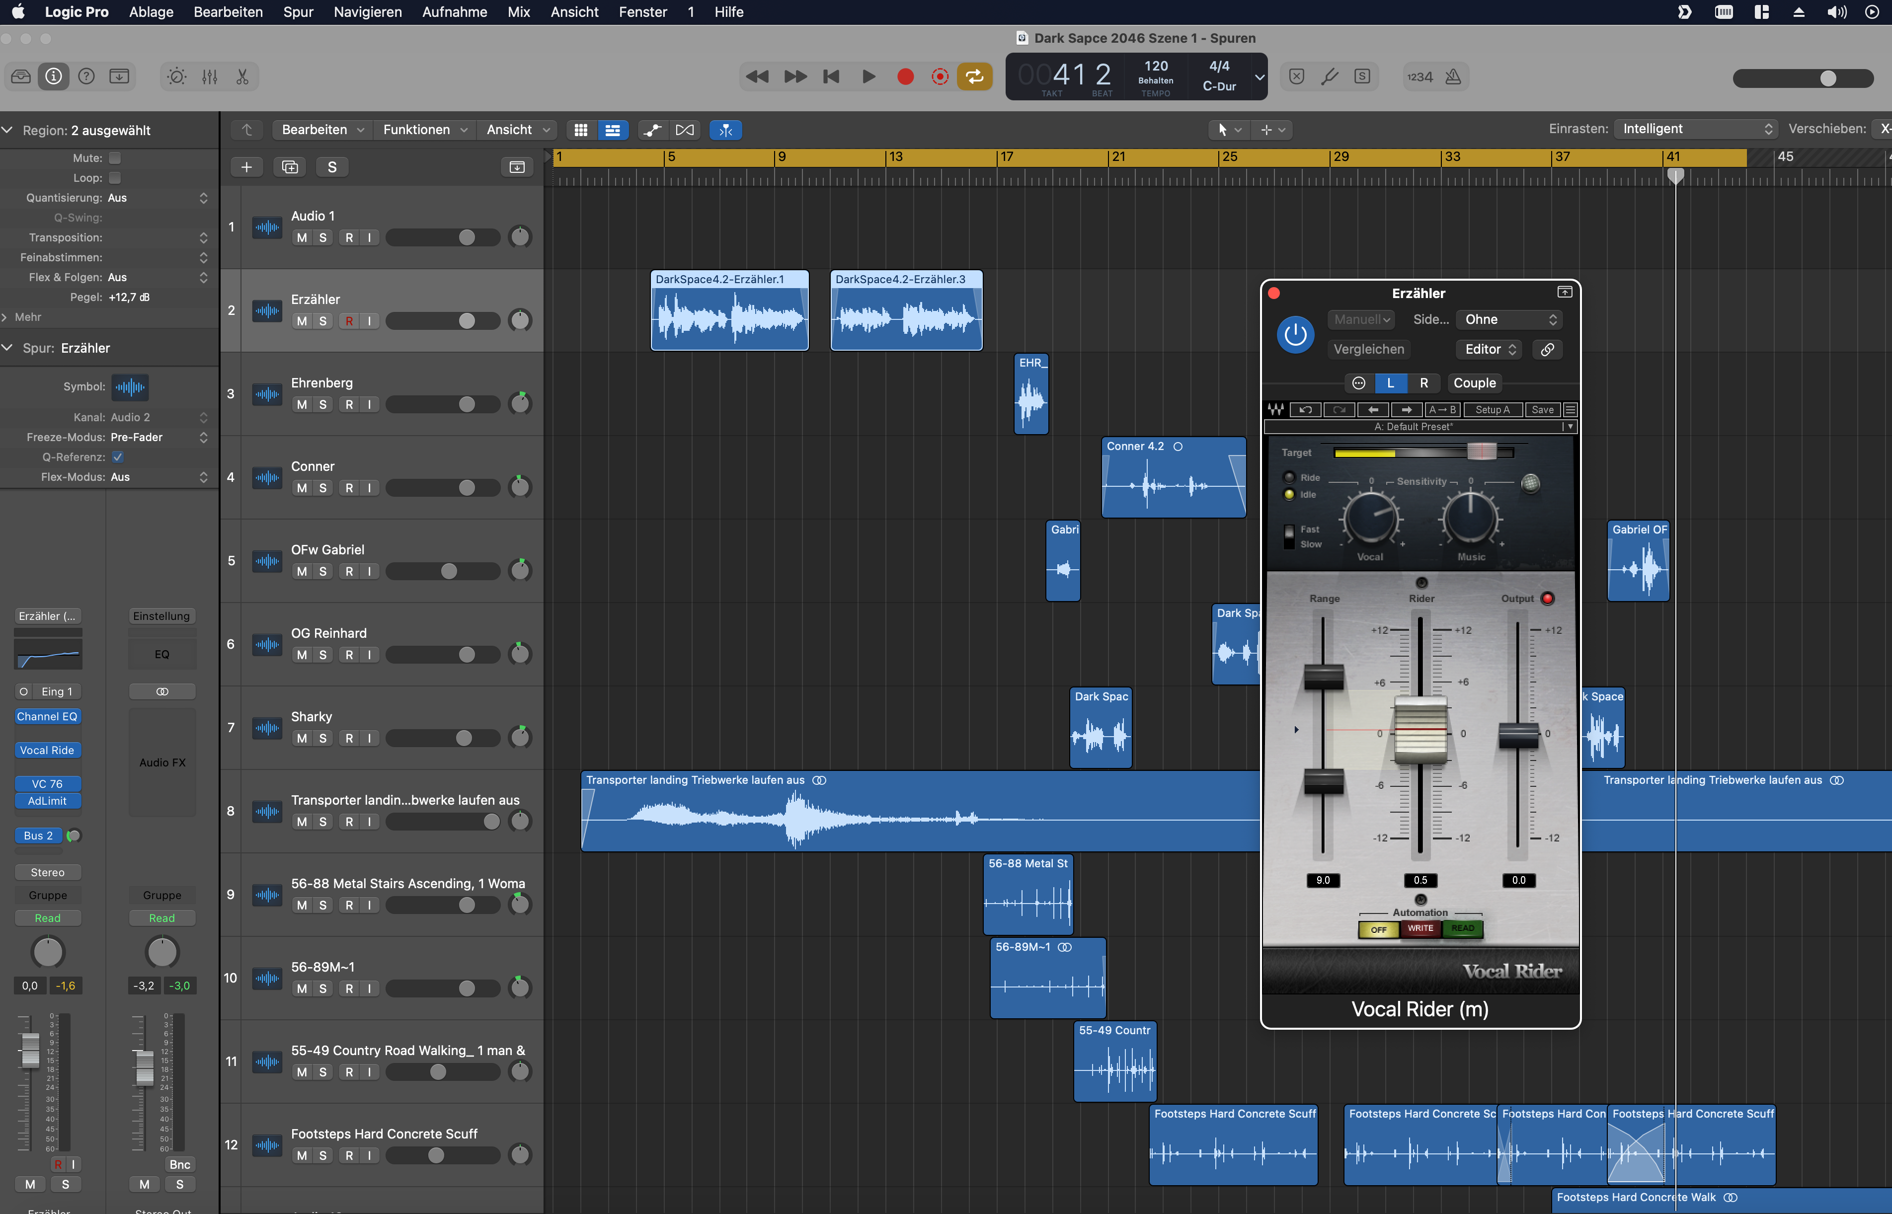1892x1214 pixels.
Task: Click the Couple button in plugin
Action: [x=1474, y=383]
